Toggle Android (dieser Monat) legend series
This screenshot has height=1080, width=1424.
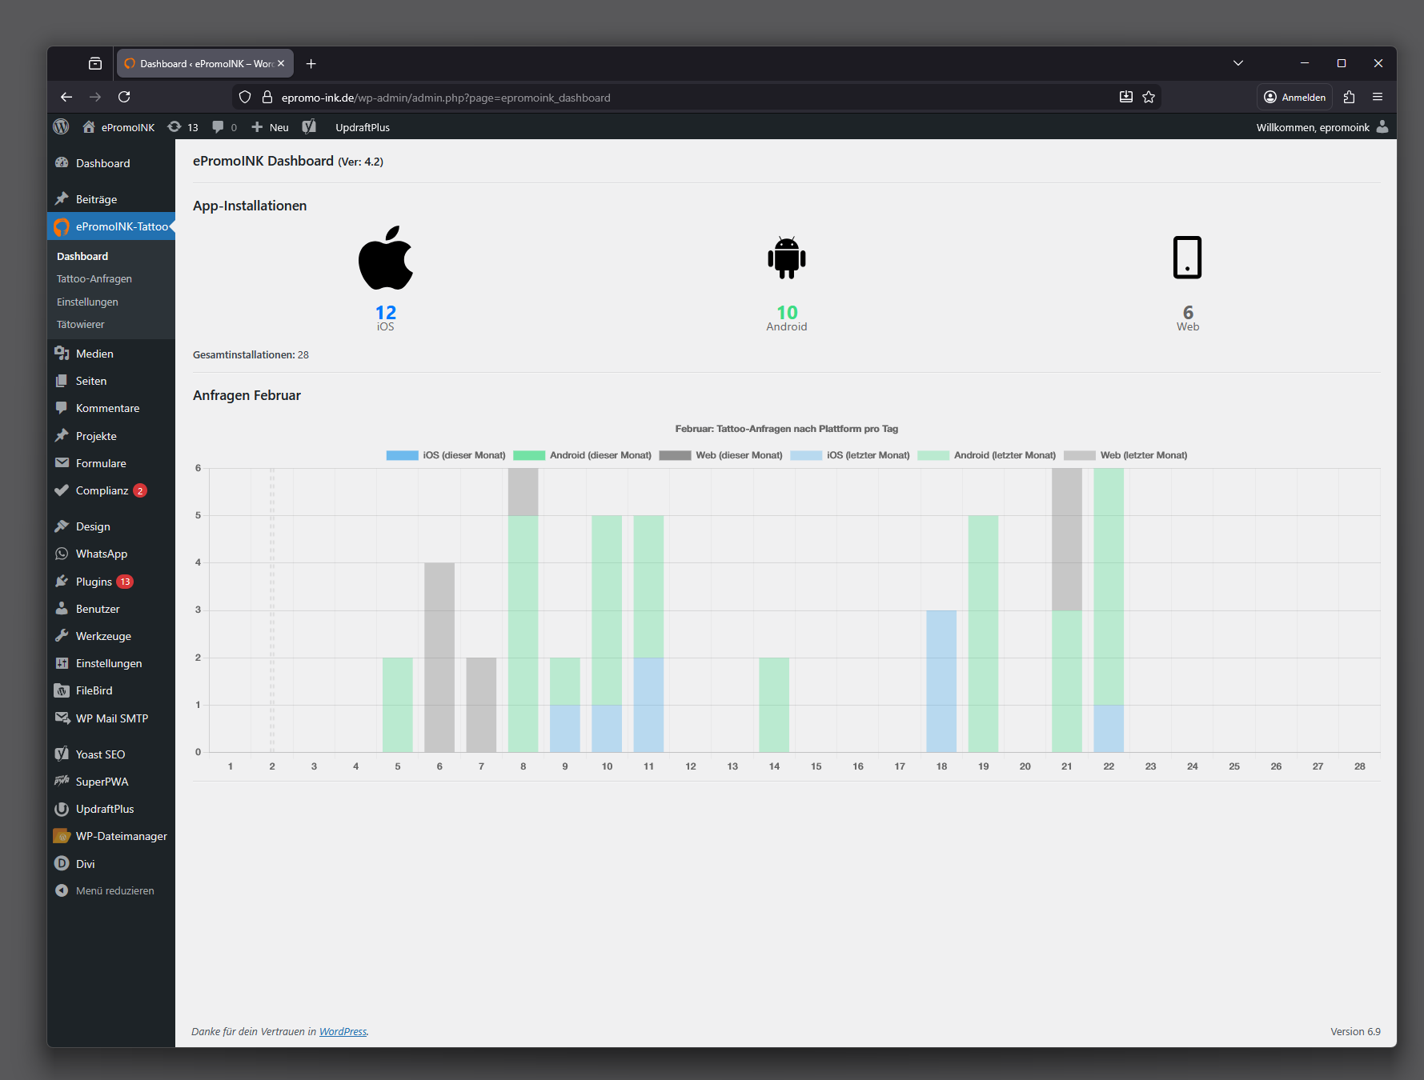coord(583,455)
